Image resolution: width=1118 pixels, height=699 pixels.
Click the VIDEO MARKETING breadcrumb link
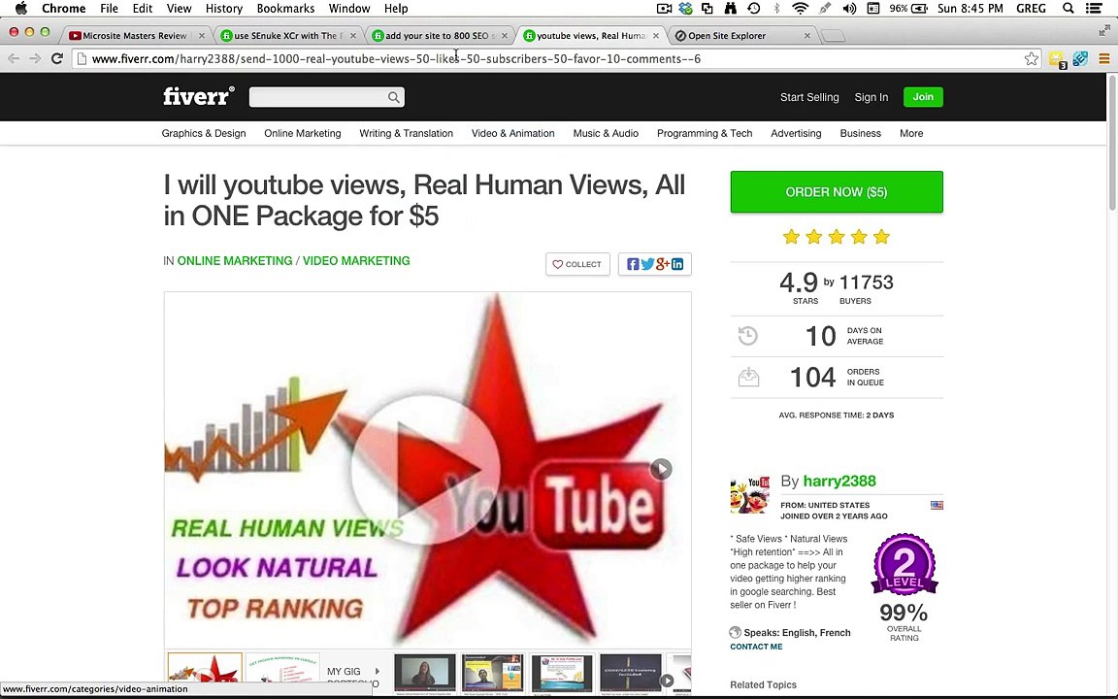356,261
